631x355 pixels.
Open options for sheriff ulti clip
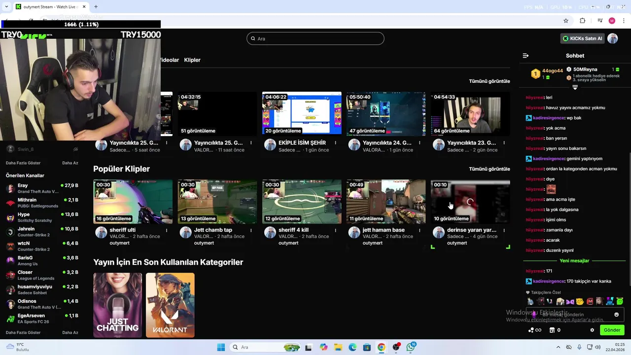[167, 230]
